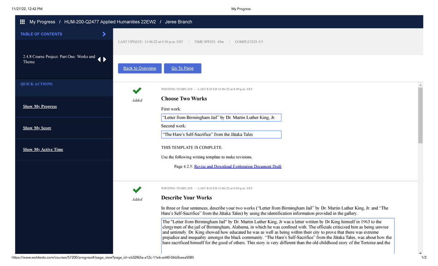Click the Jeree Branch breadcrumb entry
Image resolution: width=438 pixels, height=266 pixels.
click(178, 22)
